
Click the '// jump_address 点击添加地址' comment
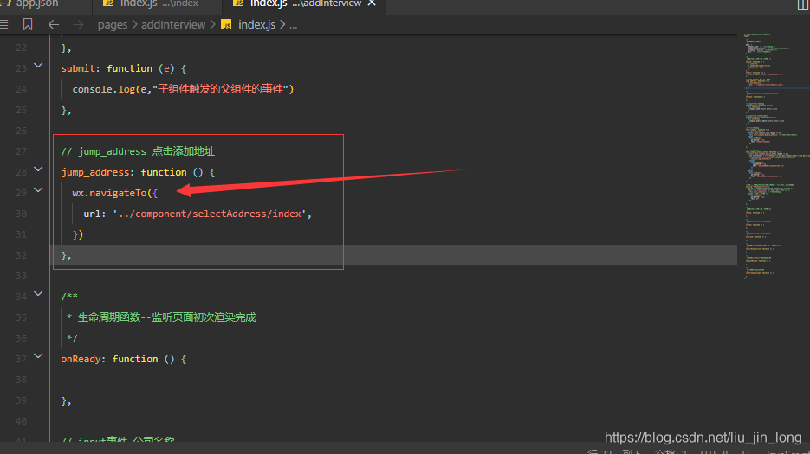coord(138,151)
